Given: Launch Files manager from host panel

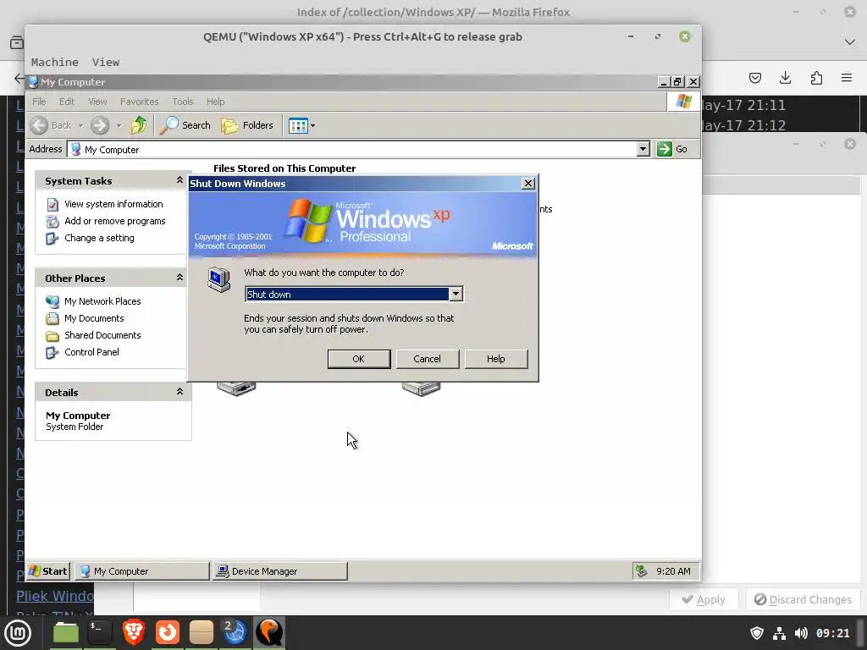Looking at the screenshot, I should (x=66, y=632).
